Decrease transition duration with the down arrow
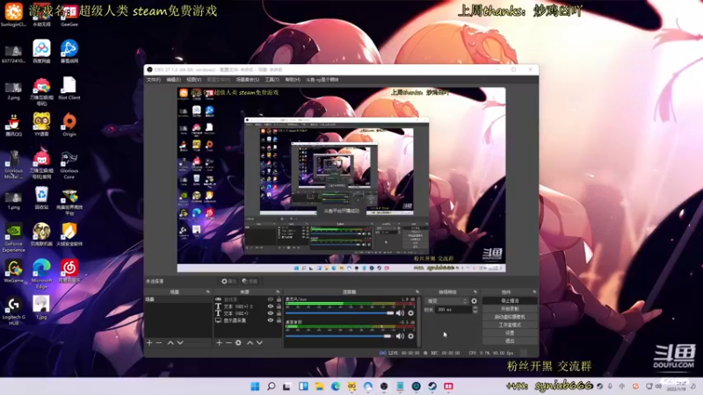 coord(475,312)
